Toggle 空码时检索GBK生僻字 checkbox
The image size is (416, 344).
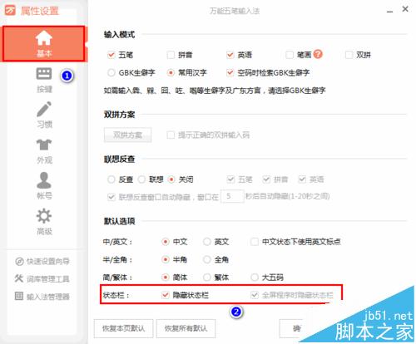(230, 73)
